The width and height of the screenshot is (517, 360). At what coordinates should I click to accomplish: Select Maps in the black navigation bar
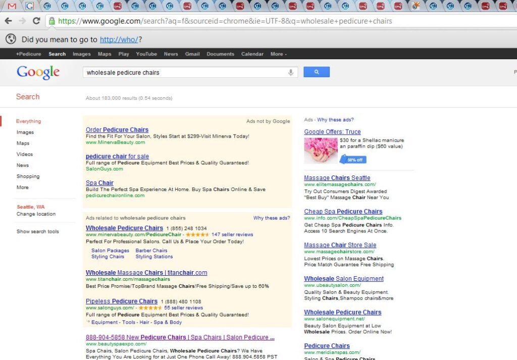[104, 54]
